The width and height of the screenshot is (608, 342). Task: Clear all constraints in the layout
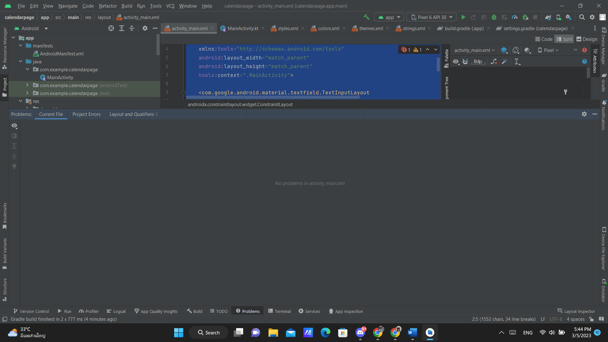(x=494, y=61)
